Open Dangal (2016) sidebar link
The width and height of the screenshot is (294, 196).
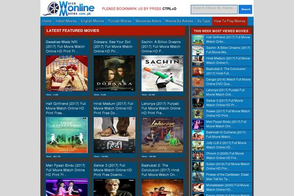click(228, 82)
